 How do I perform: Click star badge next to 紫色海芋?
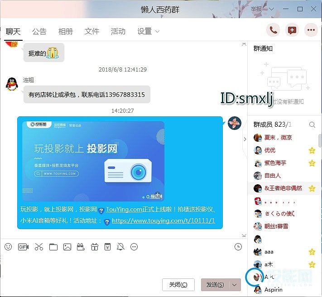(x=312, y=163)
